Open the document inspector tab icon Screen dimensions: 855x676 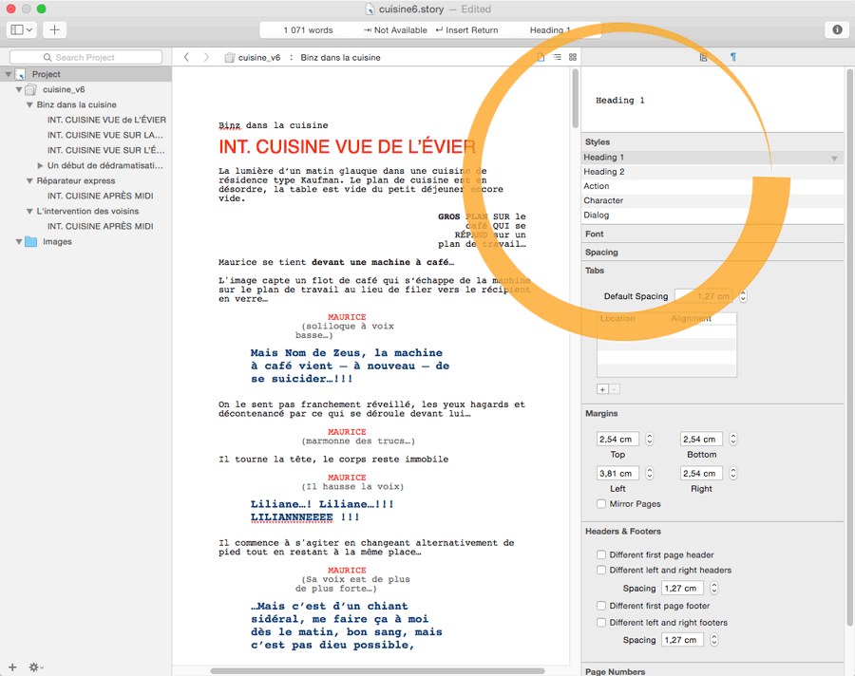[x=703, y=57]
